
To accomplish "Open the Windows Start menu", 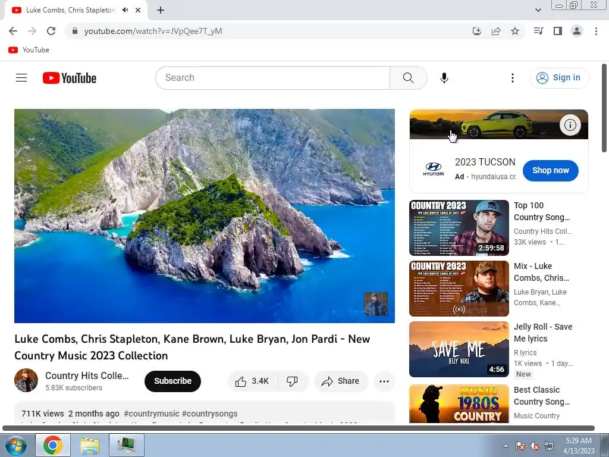I will coord(15,445).
